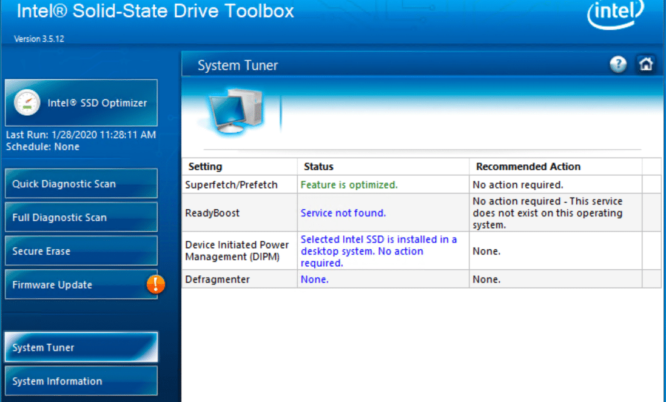Viewport: 666px width, 402px height.
Task: Click the Intel Solid-State Drive Toolbox title
Action: [155, 11]
